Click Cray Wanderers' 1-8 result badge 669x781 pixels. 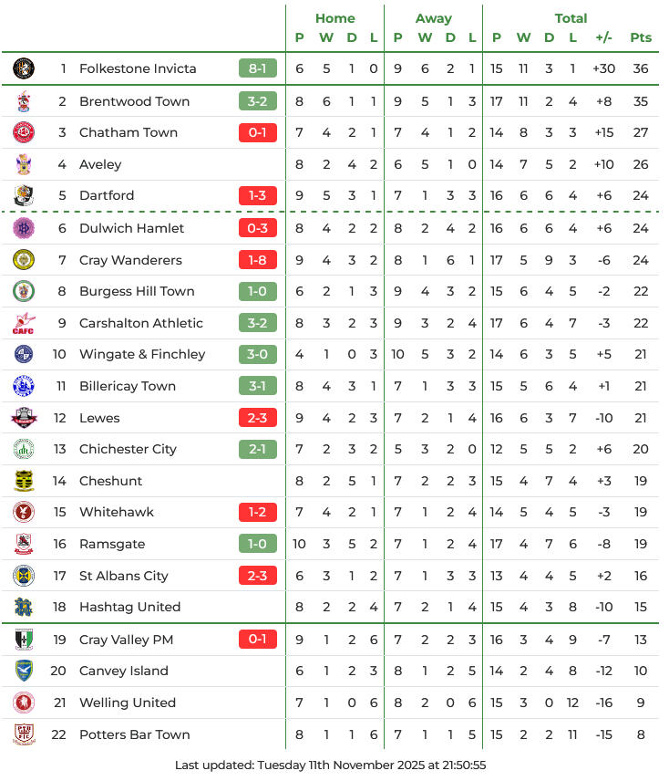(x=258, y=260)
